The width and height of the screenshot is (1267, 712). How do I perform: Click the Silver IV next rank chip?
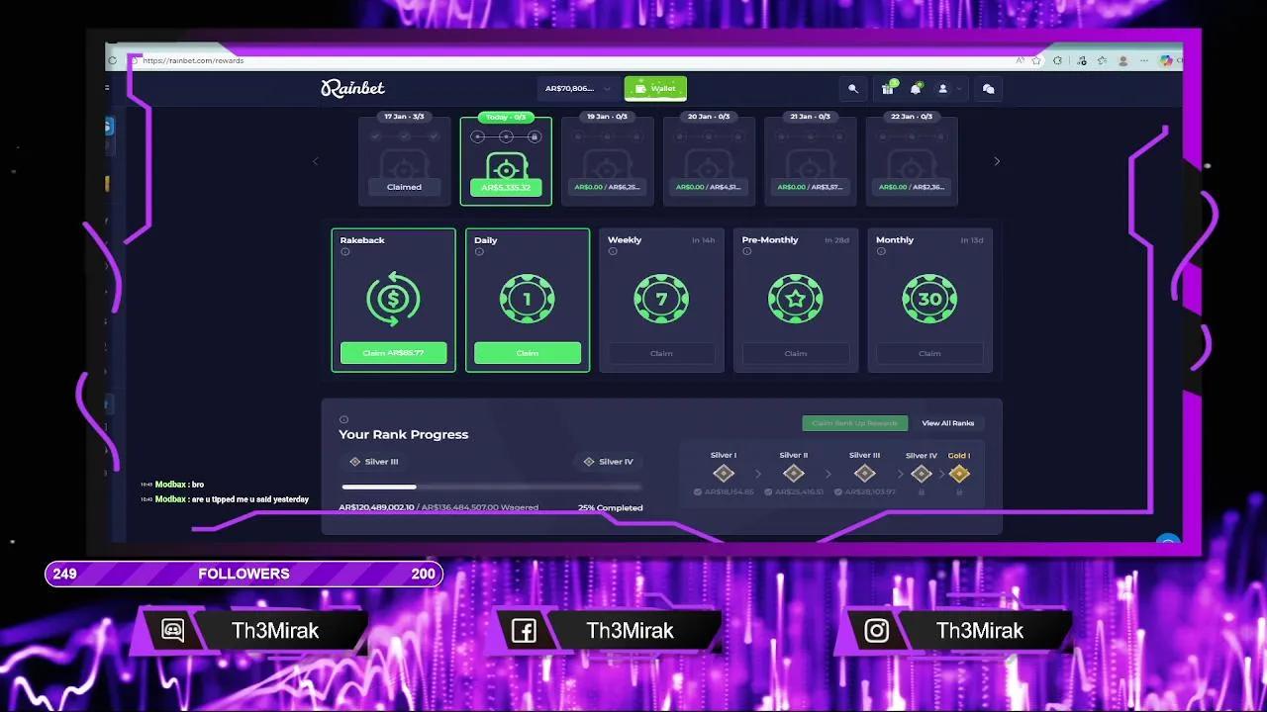(609, 462)
